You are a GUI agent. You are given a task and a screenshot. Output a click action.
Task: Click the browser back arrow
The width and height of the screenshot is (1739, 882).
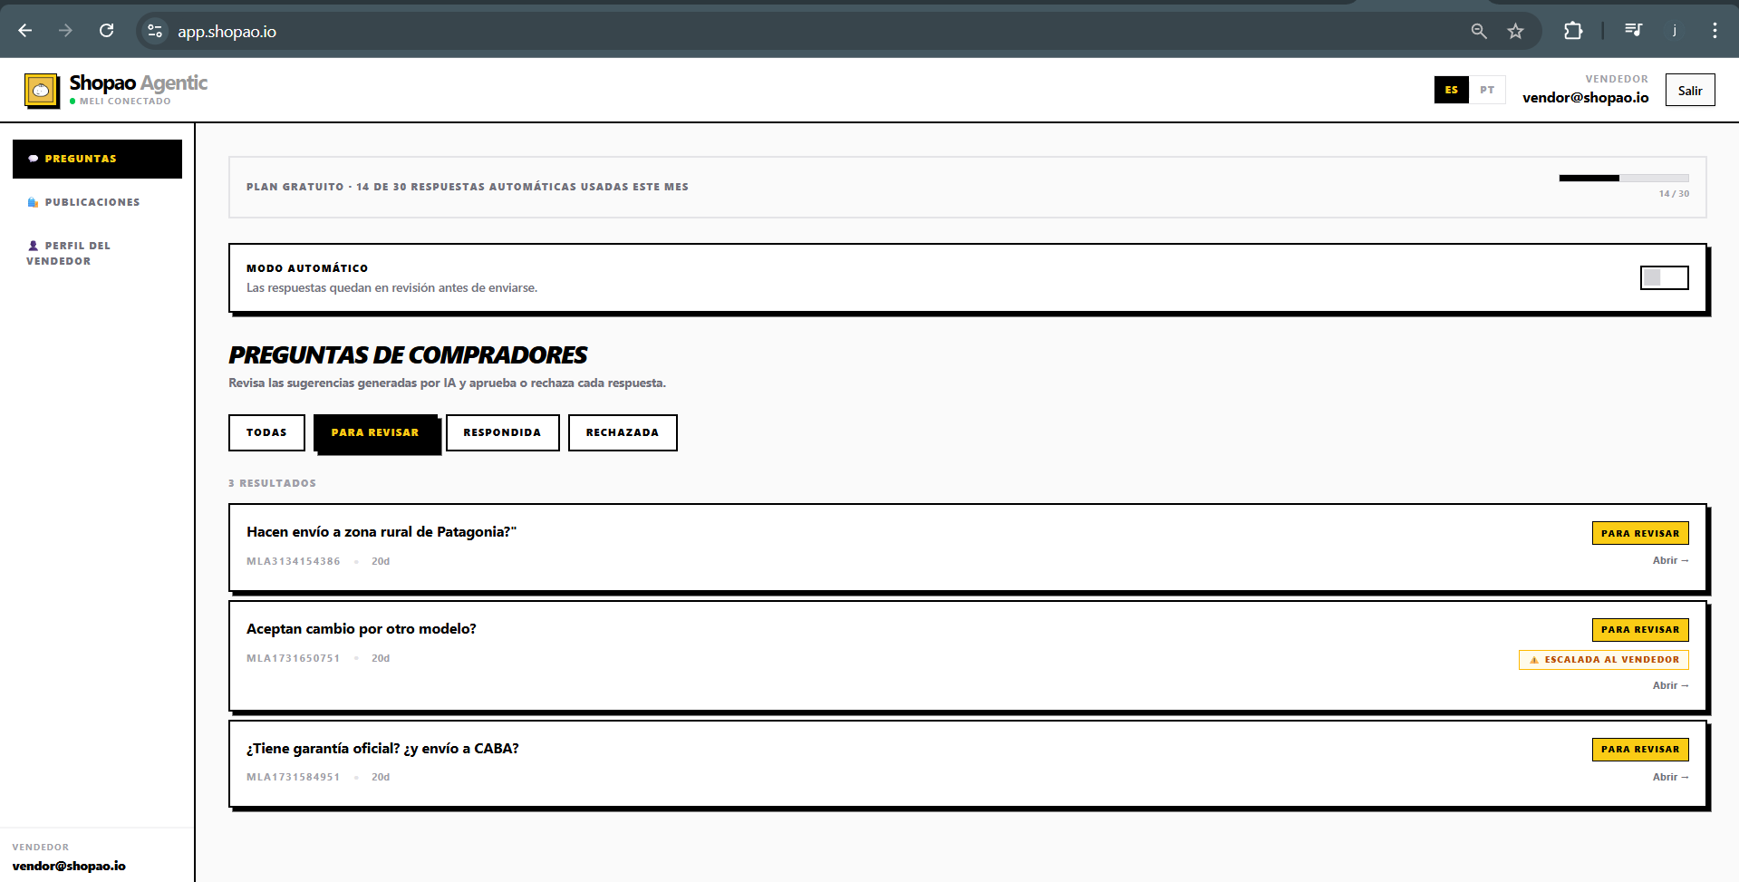(x=25, y=31)
